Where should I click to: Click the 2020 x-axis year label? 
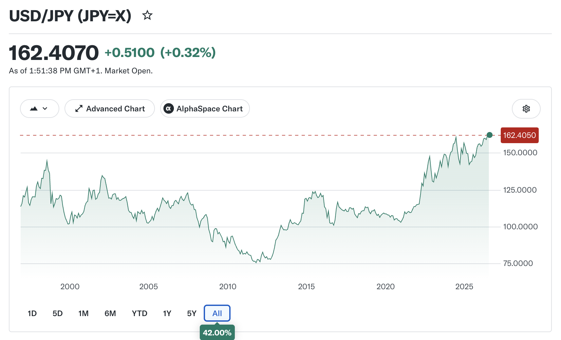tap(385, 287)
